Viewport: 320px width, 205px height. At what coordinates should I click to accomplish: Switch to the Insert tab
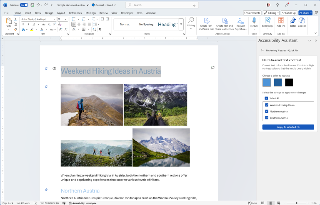(x=28, y=13)
